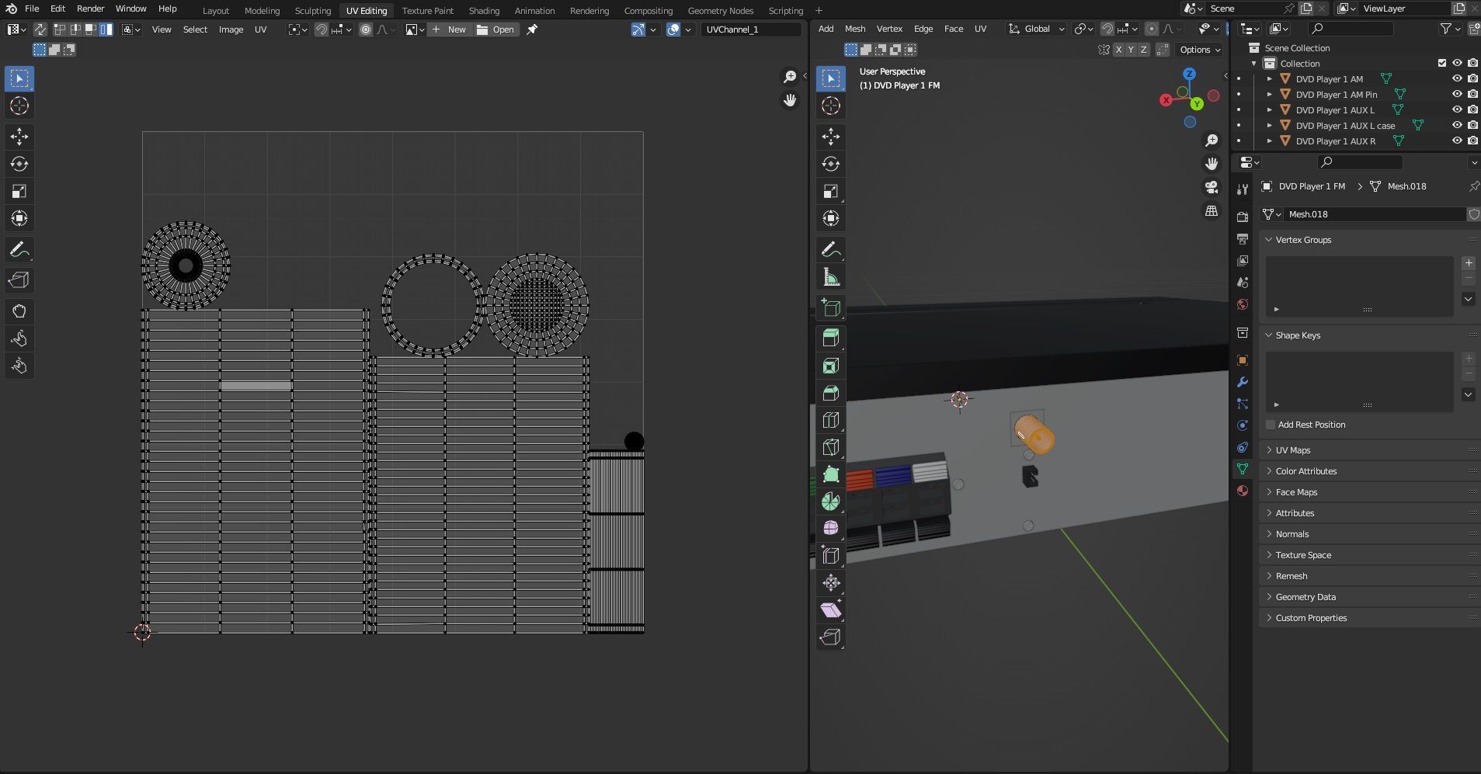Image resolution: width=1481 pixels, height=774 pixels.
Task: Select the Smooth tool in 3D viewport
Action: (x=831, y=529)
